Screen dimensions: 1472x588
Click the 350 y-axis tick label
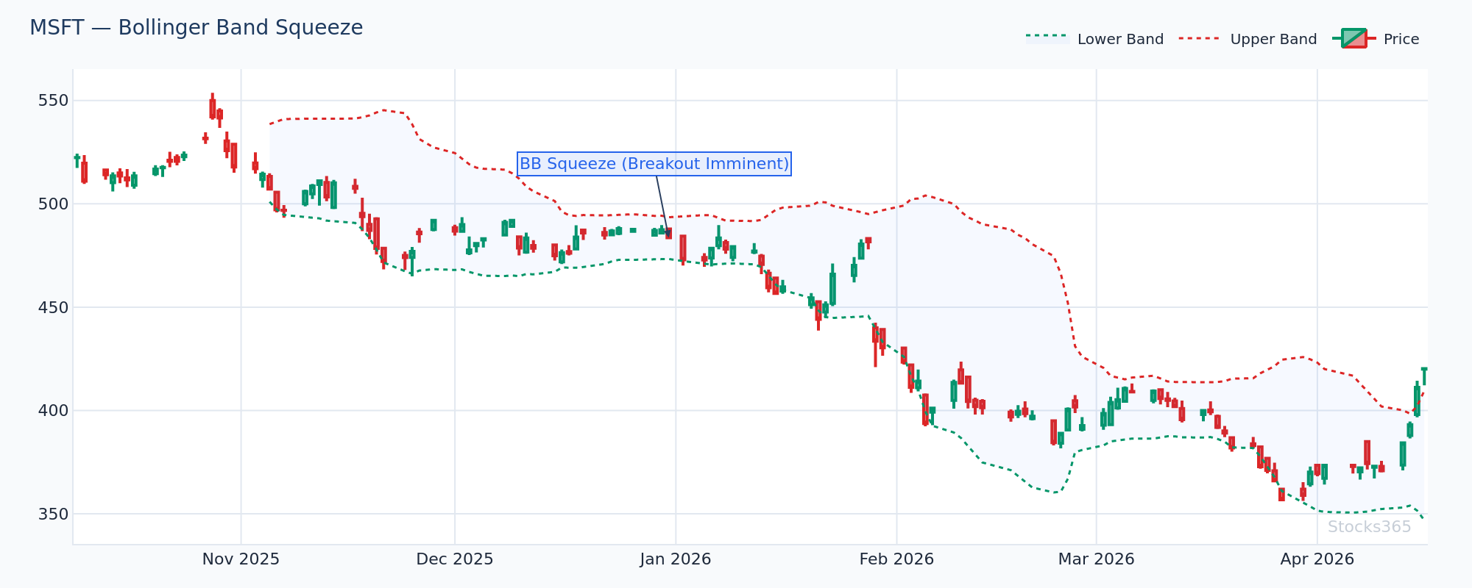point(53,514)
